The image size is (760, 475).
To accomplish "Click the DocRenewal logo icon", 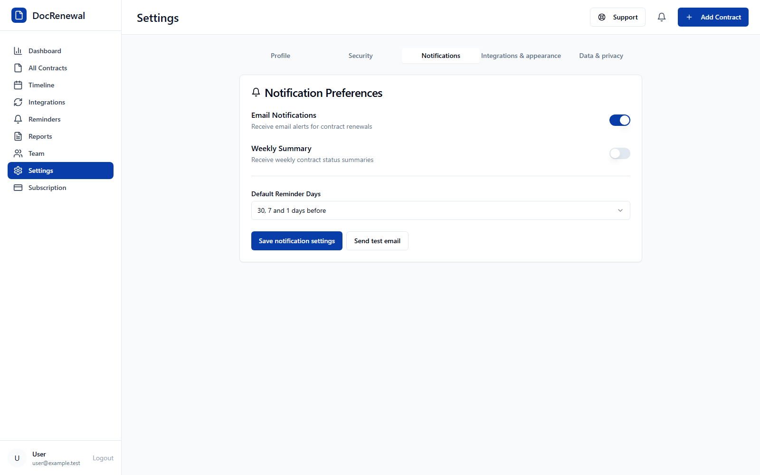I will 19,15.
